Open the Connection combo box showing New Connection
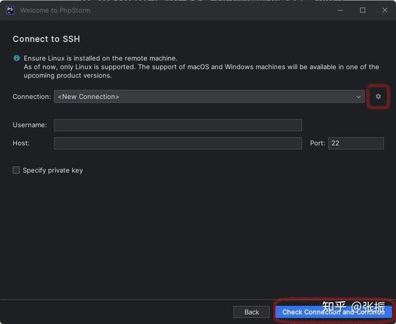Screen dimensions: 396x324 209,97
